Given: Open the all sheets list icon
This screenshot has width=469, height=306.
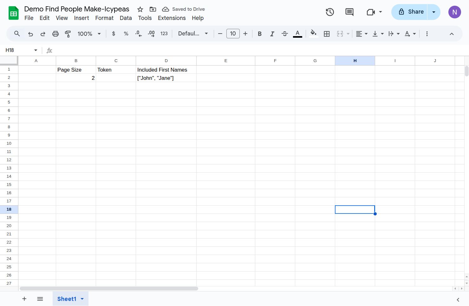Looking at the screenshot, I should [x=40, y=299].
